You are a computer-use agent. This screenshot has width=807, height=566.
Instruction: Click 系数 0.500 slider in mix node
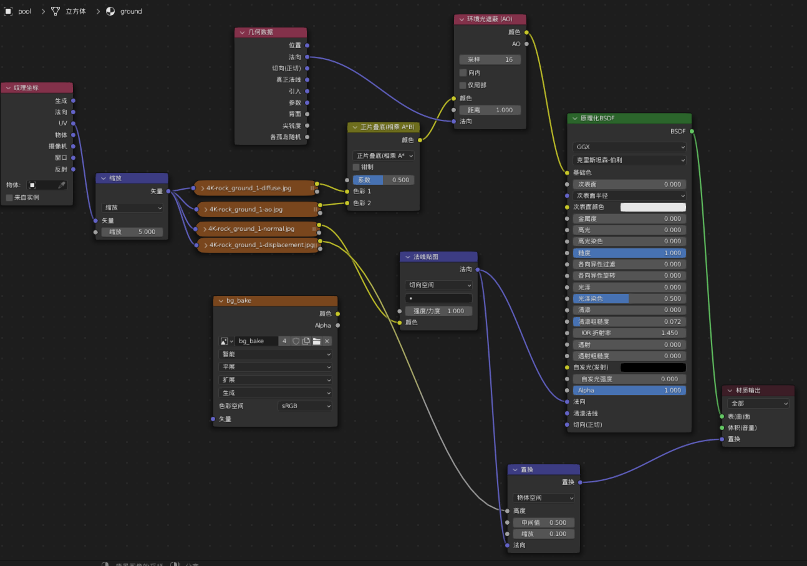click(384, 180)
